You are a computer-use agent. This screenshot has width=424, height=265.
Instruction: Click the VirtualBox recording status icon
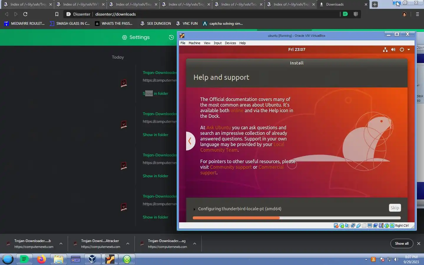point(375,226)
